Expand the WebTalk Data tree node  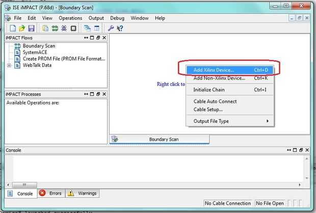pyautogui.click(x=9, y=65)
